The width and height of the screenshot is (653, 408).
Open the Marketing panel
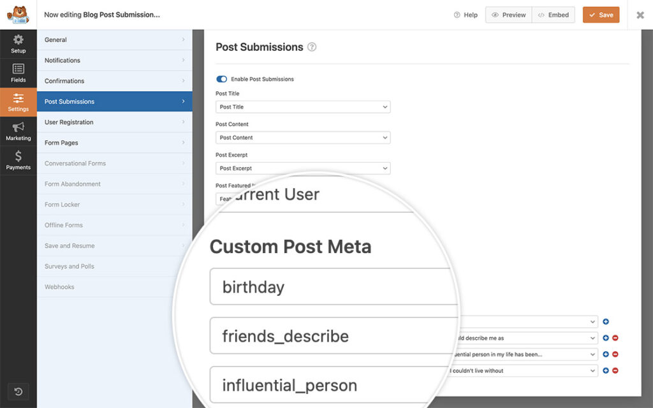click(18, 131)
